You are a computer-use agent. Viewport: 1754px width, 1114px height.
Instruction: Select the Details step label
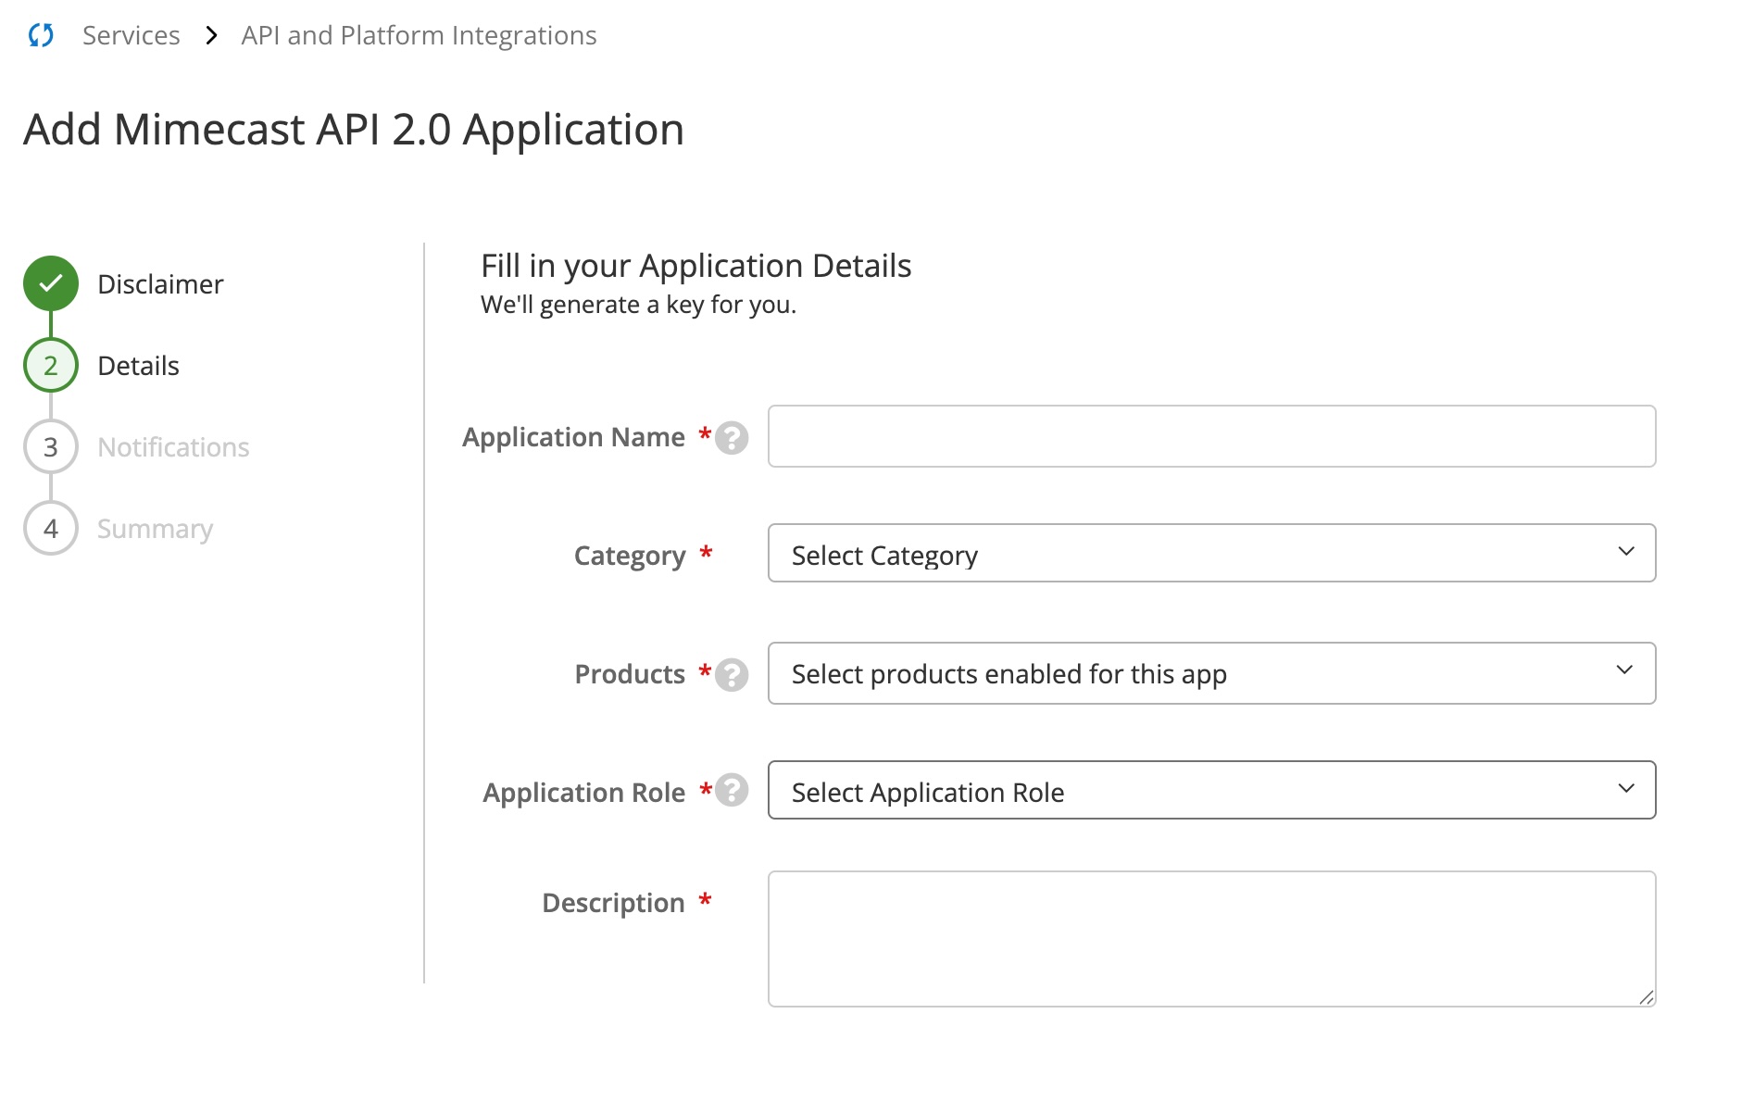click(x=138, y=366)
